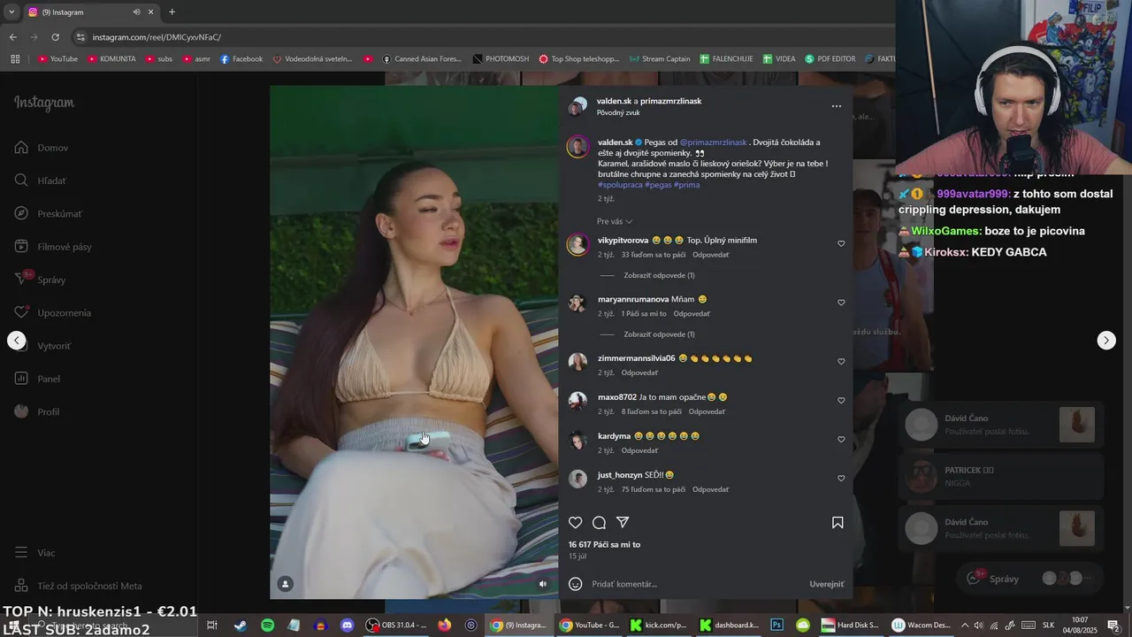Open Hľadať search in sidebar

tap(41, 180)
